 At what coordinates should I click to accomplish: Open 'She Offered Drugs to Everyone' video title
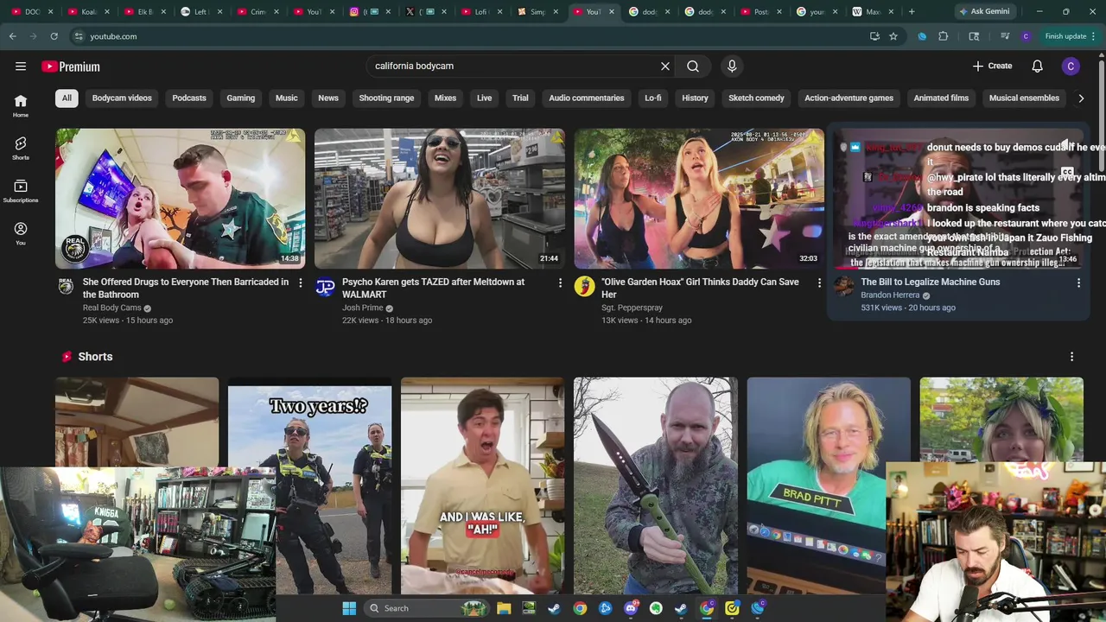tap(186, 289)
